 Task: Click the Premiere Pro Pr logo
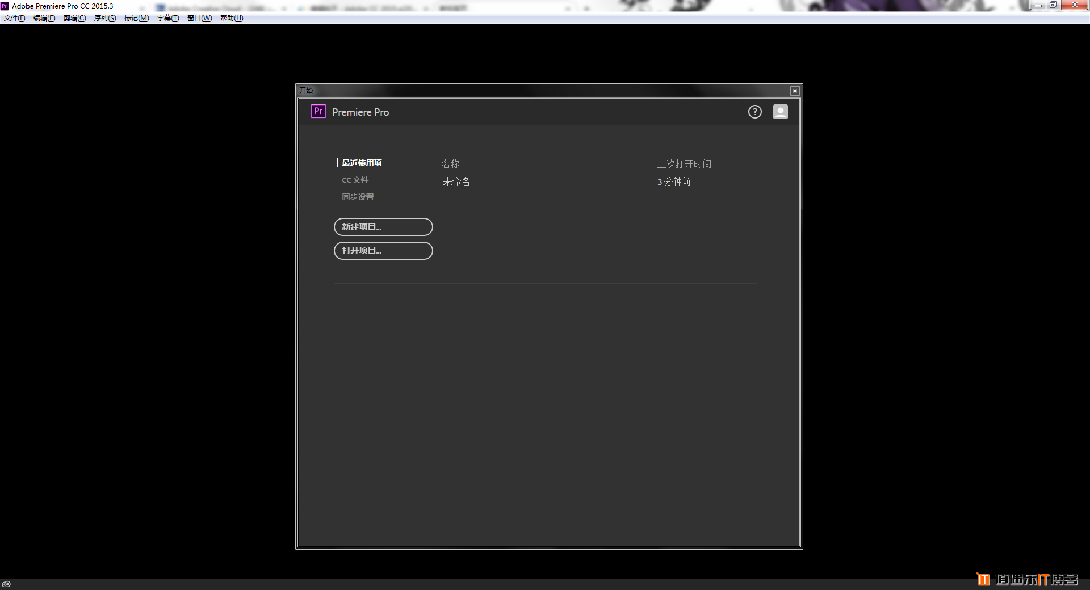tap(318, 111)
